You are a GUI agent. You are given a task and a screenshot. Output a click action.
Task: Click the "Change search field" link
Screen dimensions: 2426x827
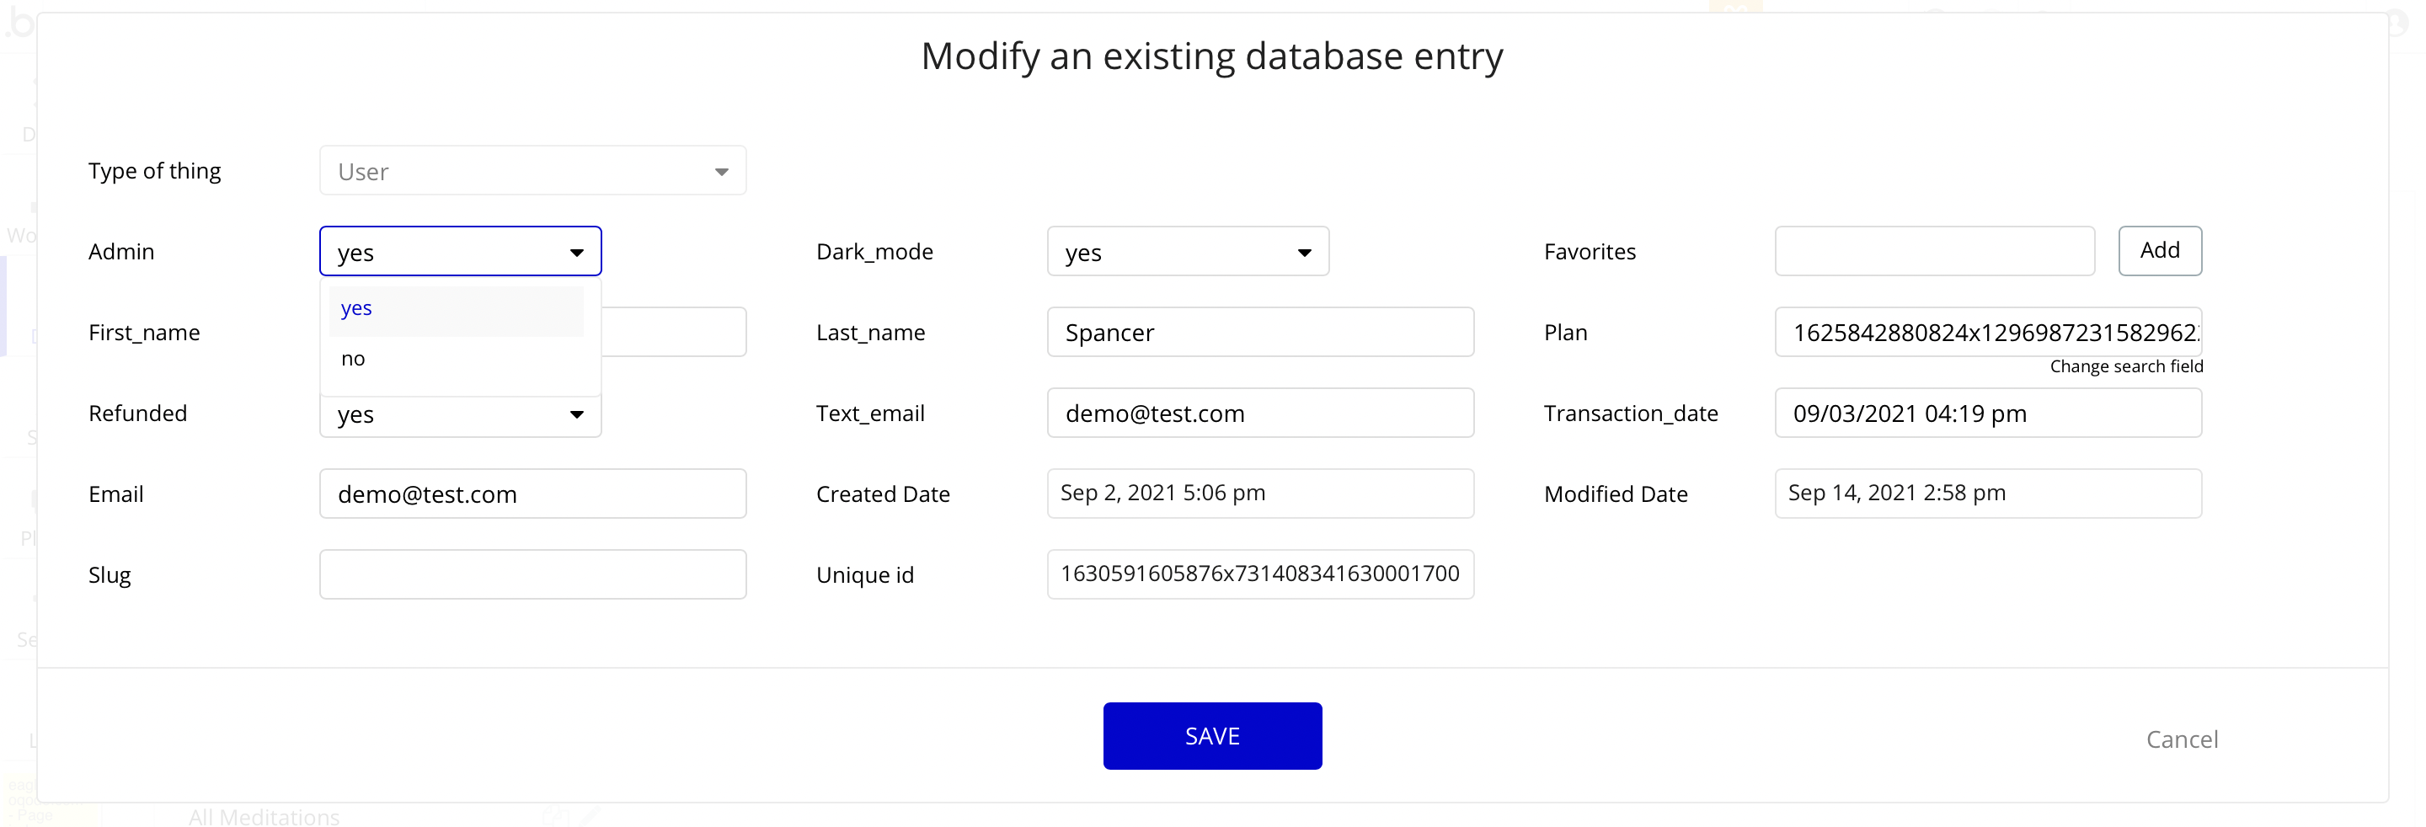click(2125, 366)
